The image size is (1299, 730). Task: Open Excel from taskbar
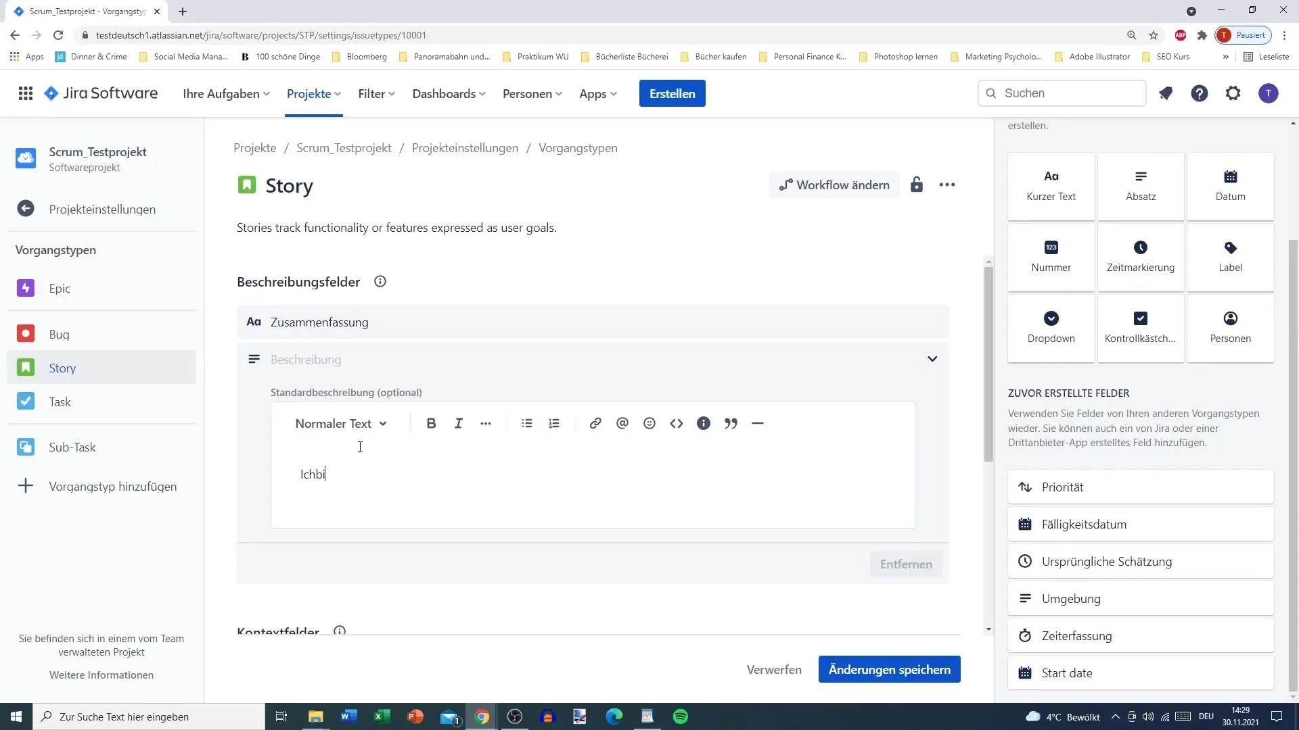tap(382, 716)
